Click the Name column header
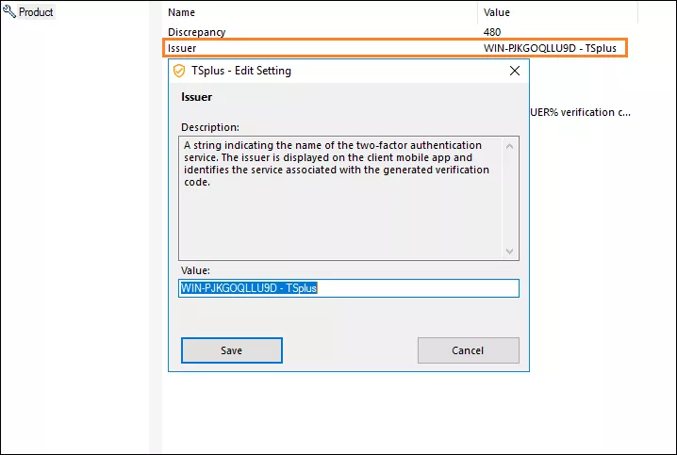 click(x=181, y=12)
